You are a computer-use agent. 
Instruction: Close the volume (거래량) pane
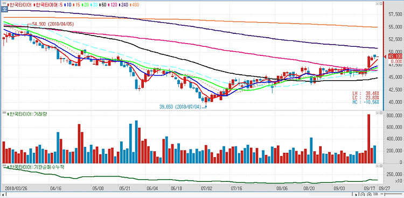(380, 113)
